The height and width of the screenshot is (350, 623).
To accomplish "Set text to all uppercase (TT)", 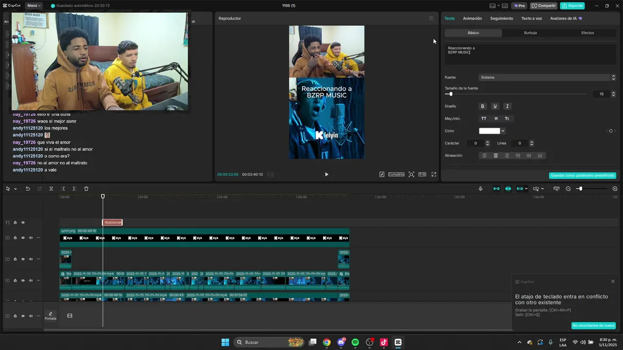I will point(484,119).
